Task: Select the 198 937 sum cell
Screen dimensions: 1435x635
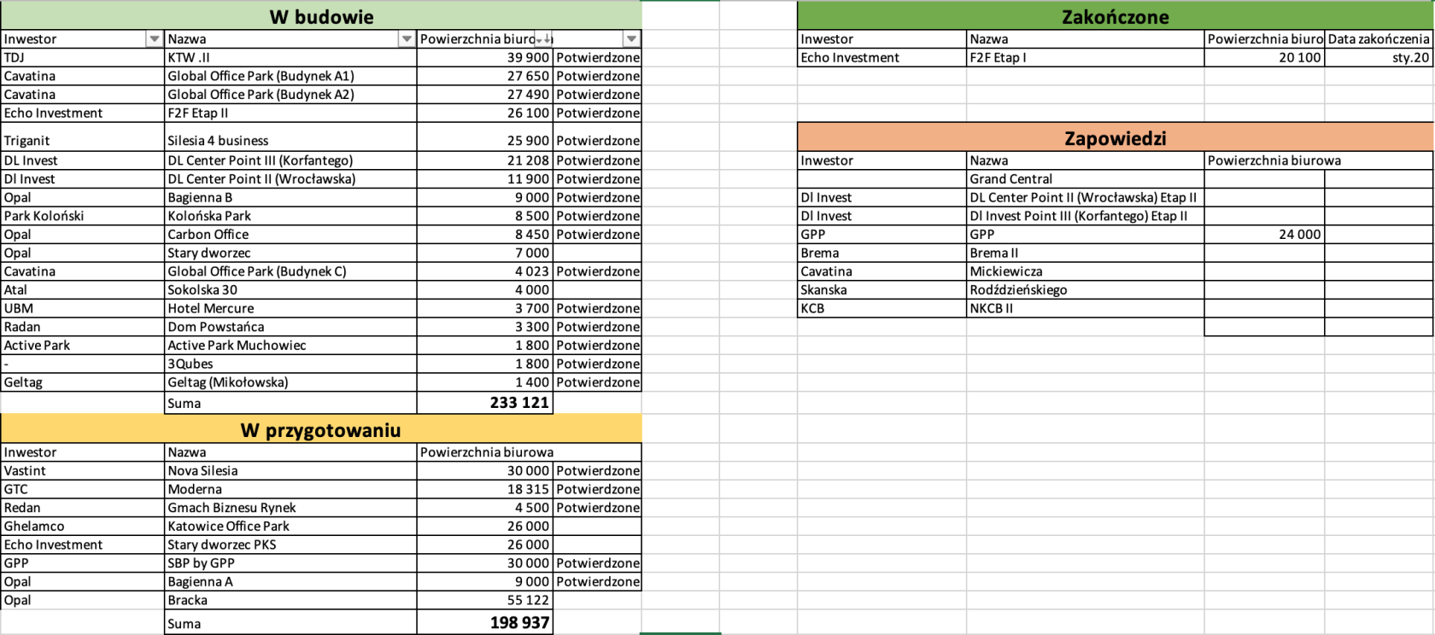Action: tap(485, 623)
